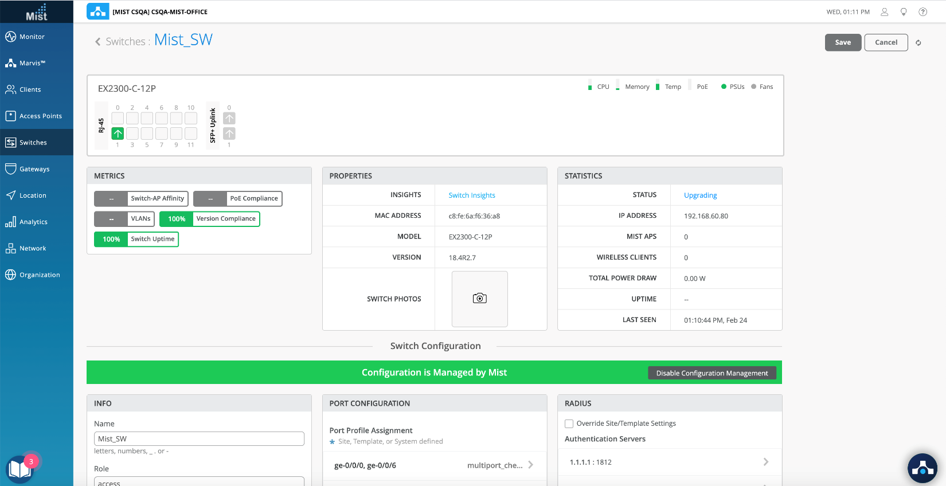Expand the 1.1.1.1 : 1812 server entry
Image resolution: width=946 pixels, height=486 pixels.
765,462
